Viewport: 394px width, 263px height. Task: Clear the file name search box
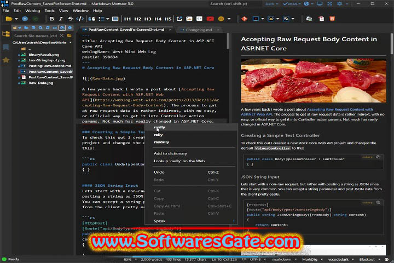pos(61,36)
